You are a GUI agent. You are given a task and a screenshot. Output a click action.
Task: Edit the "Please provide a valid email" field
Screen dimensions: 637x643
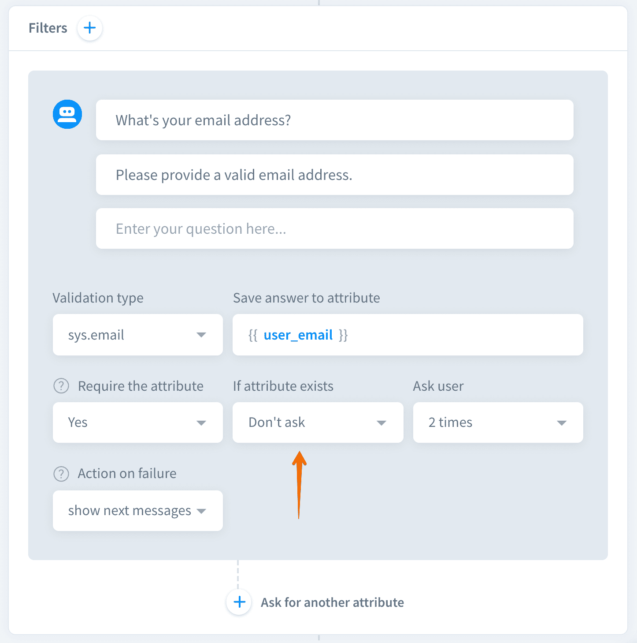point(334,175)
